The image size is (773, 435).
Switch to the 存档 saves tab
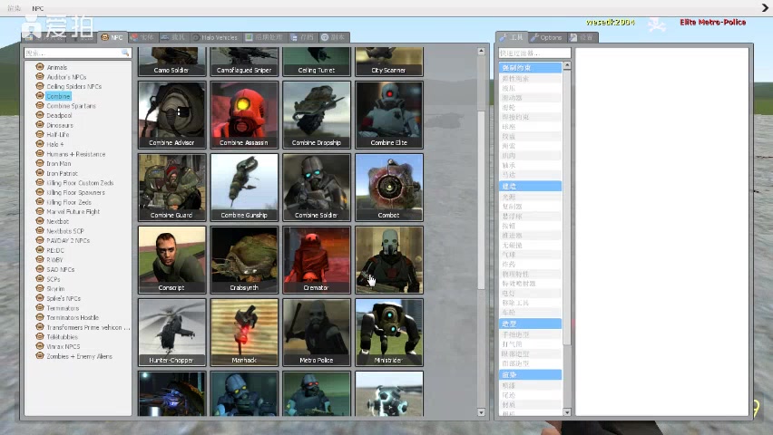pos(303,37)
